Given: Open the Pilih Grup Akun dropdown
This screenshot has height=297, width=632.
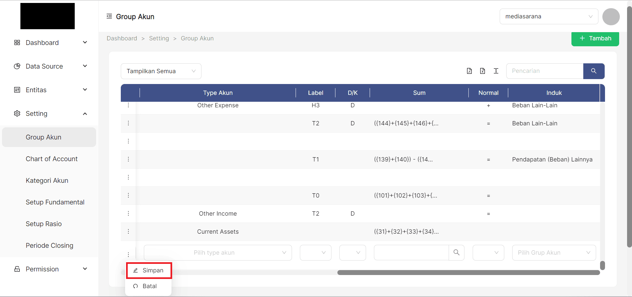Looking at the screenshot, I should [x=554, y=253].
